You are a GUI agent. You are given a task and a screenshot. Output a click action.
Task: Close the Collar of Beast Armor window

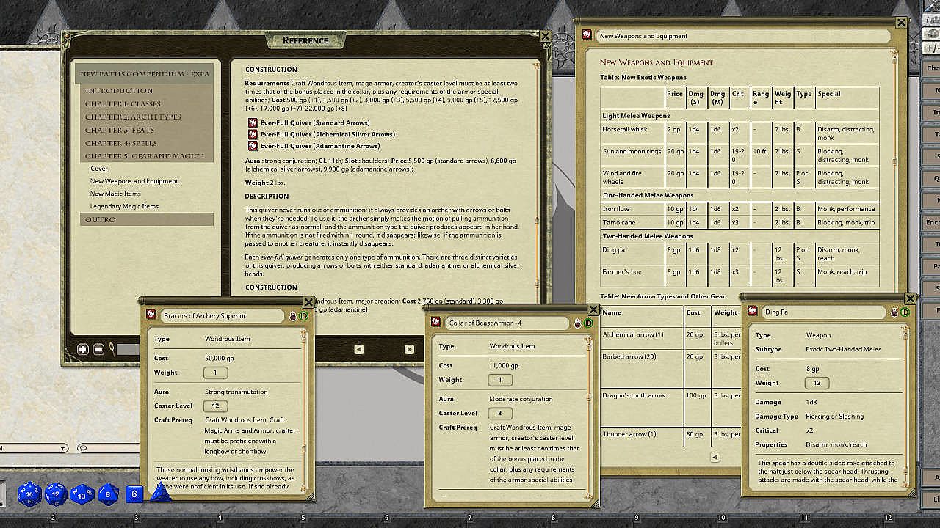[x=593, y=310]
